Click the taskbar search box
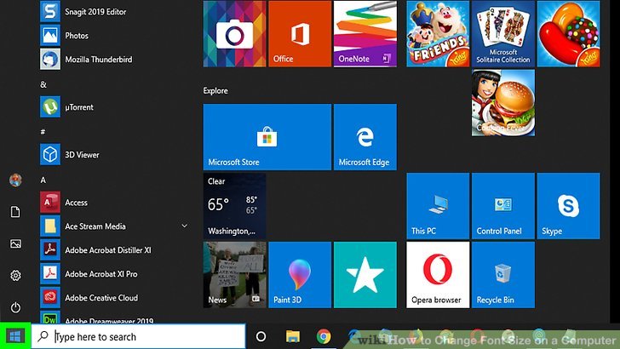The height and width of the screenshot is (349, 620). point(138,337)
